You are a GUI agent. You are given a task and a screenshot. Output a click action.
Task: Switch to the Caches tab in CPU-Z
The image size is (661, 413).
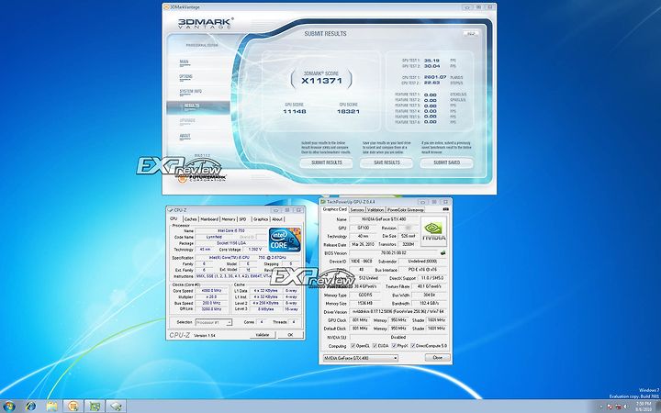coord(191,219)
